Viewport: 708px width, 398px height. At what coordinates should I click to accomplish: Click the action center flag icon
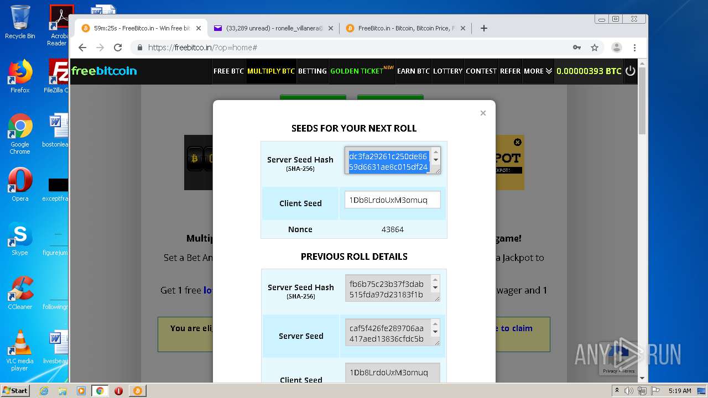pyautogui.click(x=654, y=391)
